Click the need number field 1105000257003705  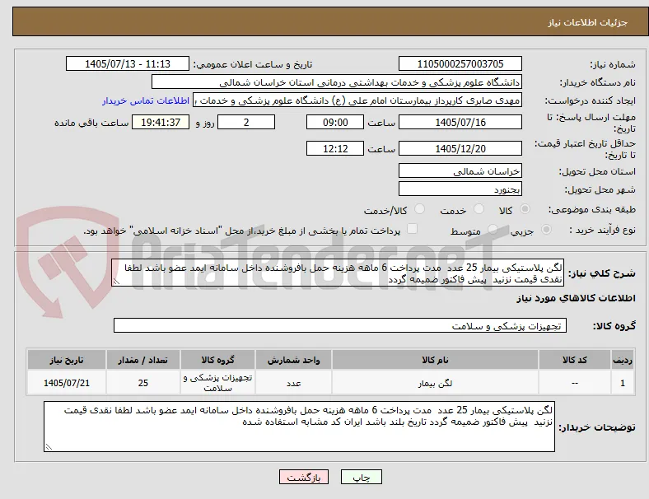(x=460, y=64)
